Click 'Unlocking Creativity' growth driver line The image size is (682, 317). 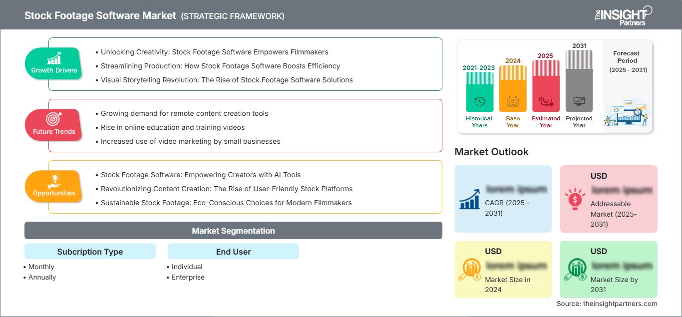(x=215, y=52)
